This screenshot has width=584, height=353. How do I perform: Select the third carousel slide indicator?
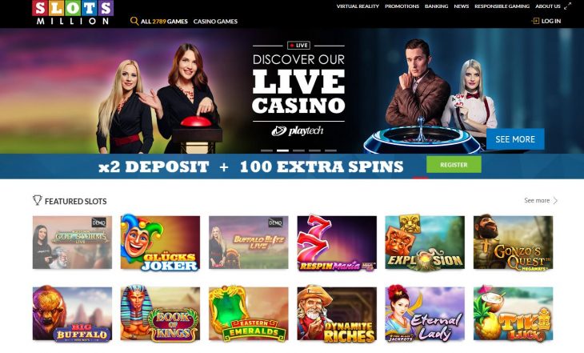298,150
